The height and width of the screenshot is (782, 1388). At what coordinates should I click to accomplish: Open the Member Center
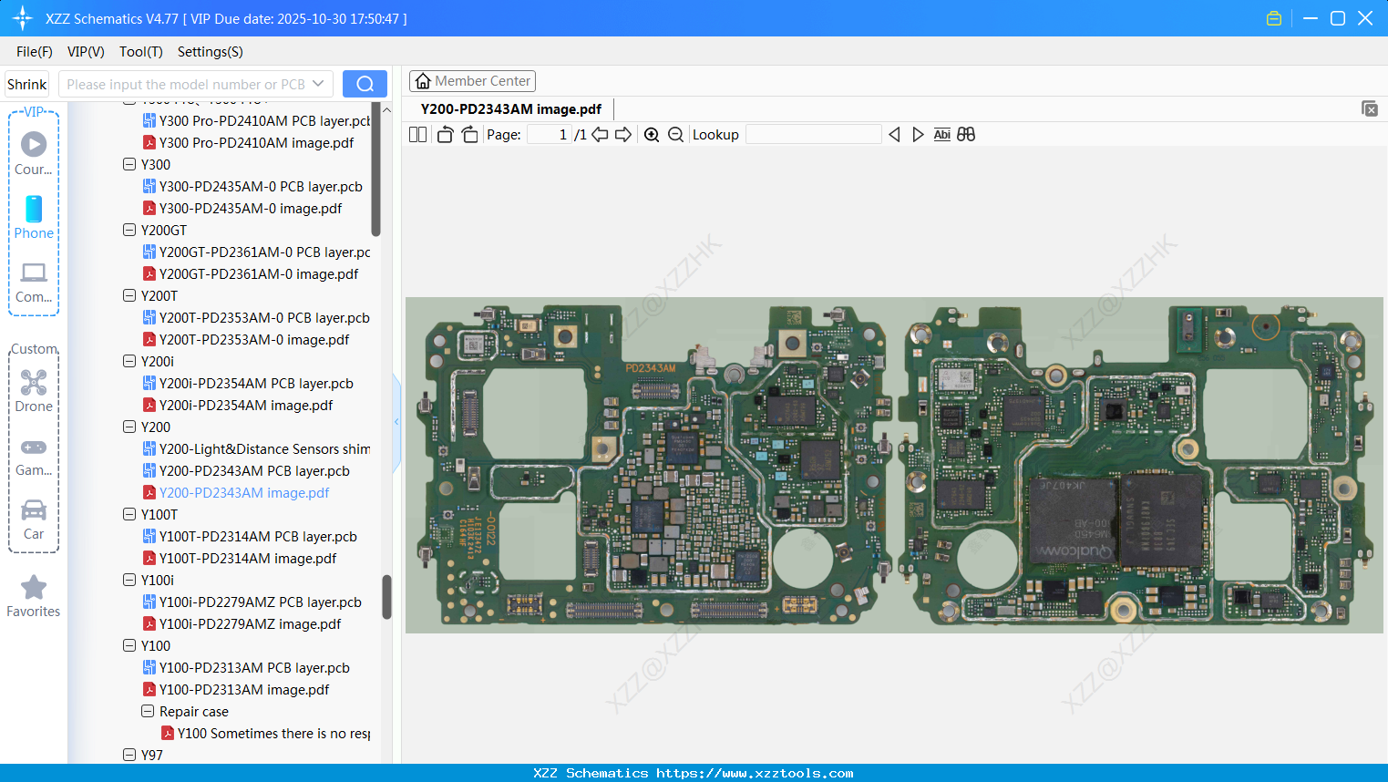point(472,80)
